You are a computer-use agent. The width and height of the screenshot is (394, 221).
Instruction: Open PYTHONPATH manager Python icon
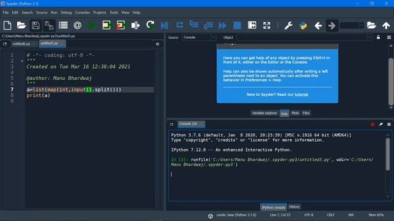[303, 25]
